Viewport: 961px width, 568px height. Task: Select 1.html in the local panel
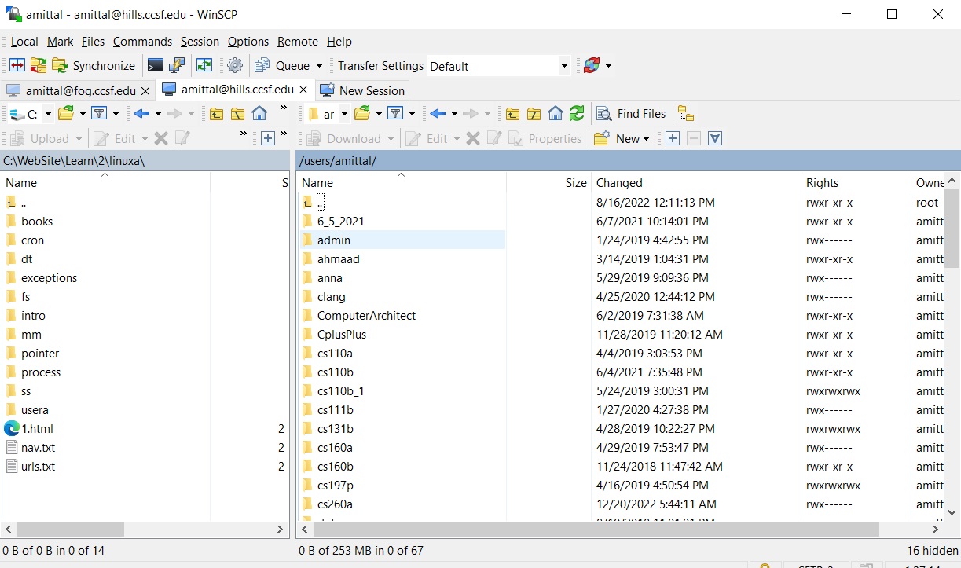click(x=37, y=429)
